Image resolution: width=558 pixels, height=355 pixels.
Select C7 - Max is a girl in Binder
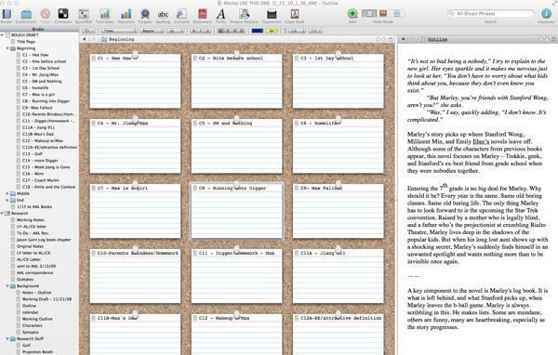tap(38, 95)
